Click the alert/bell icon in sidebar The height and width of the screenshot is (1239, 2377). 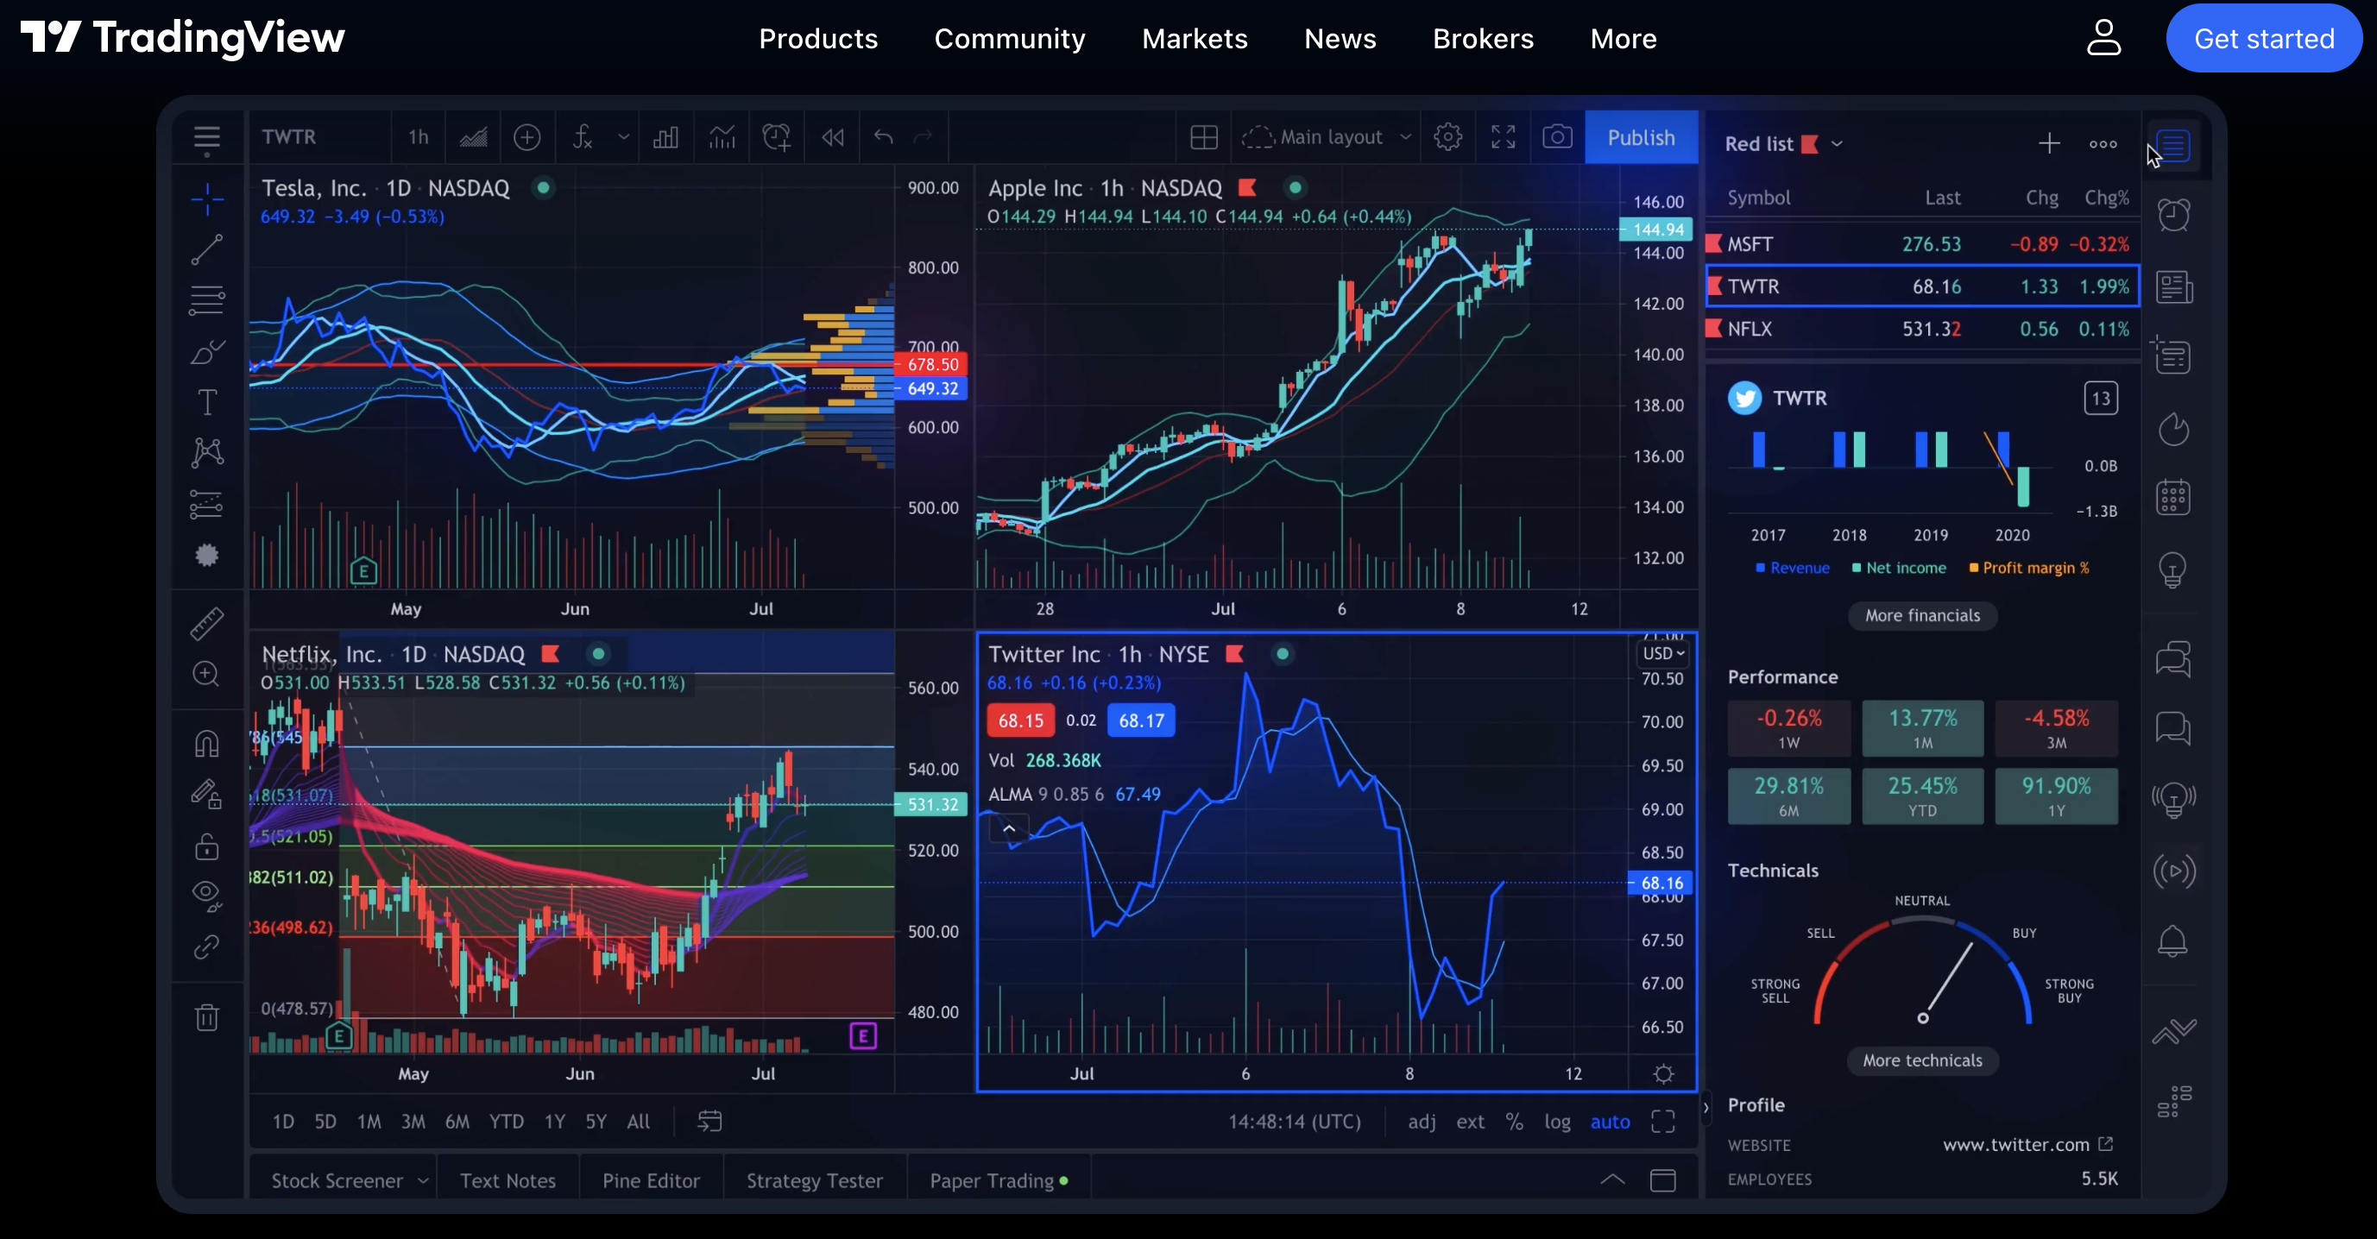(2174, 942)
